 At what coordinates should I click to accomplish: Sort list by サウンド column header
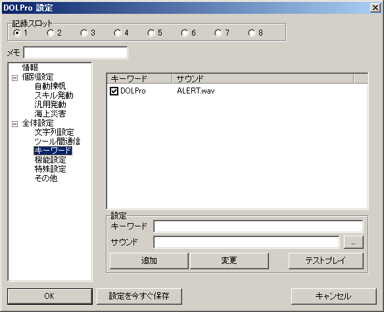coord(263,79)
